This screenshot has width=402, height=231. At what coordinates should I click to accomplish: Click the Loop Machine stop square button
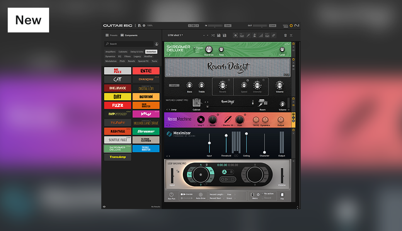(233, 179)
